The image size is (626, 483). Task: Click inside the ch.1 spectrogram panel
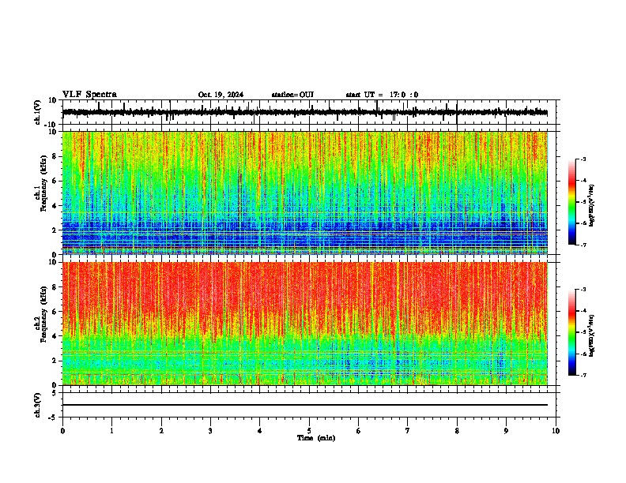tap(305, 193)
